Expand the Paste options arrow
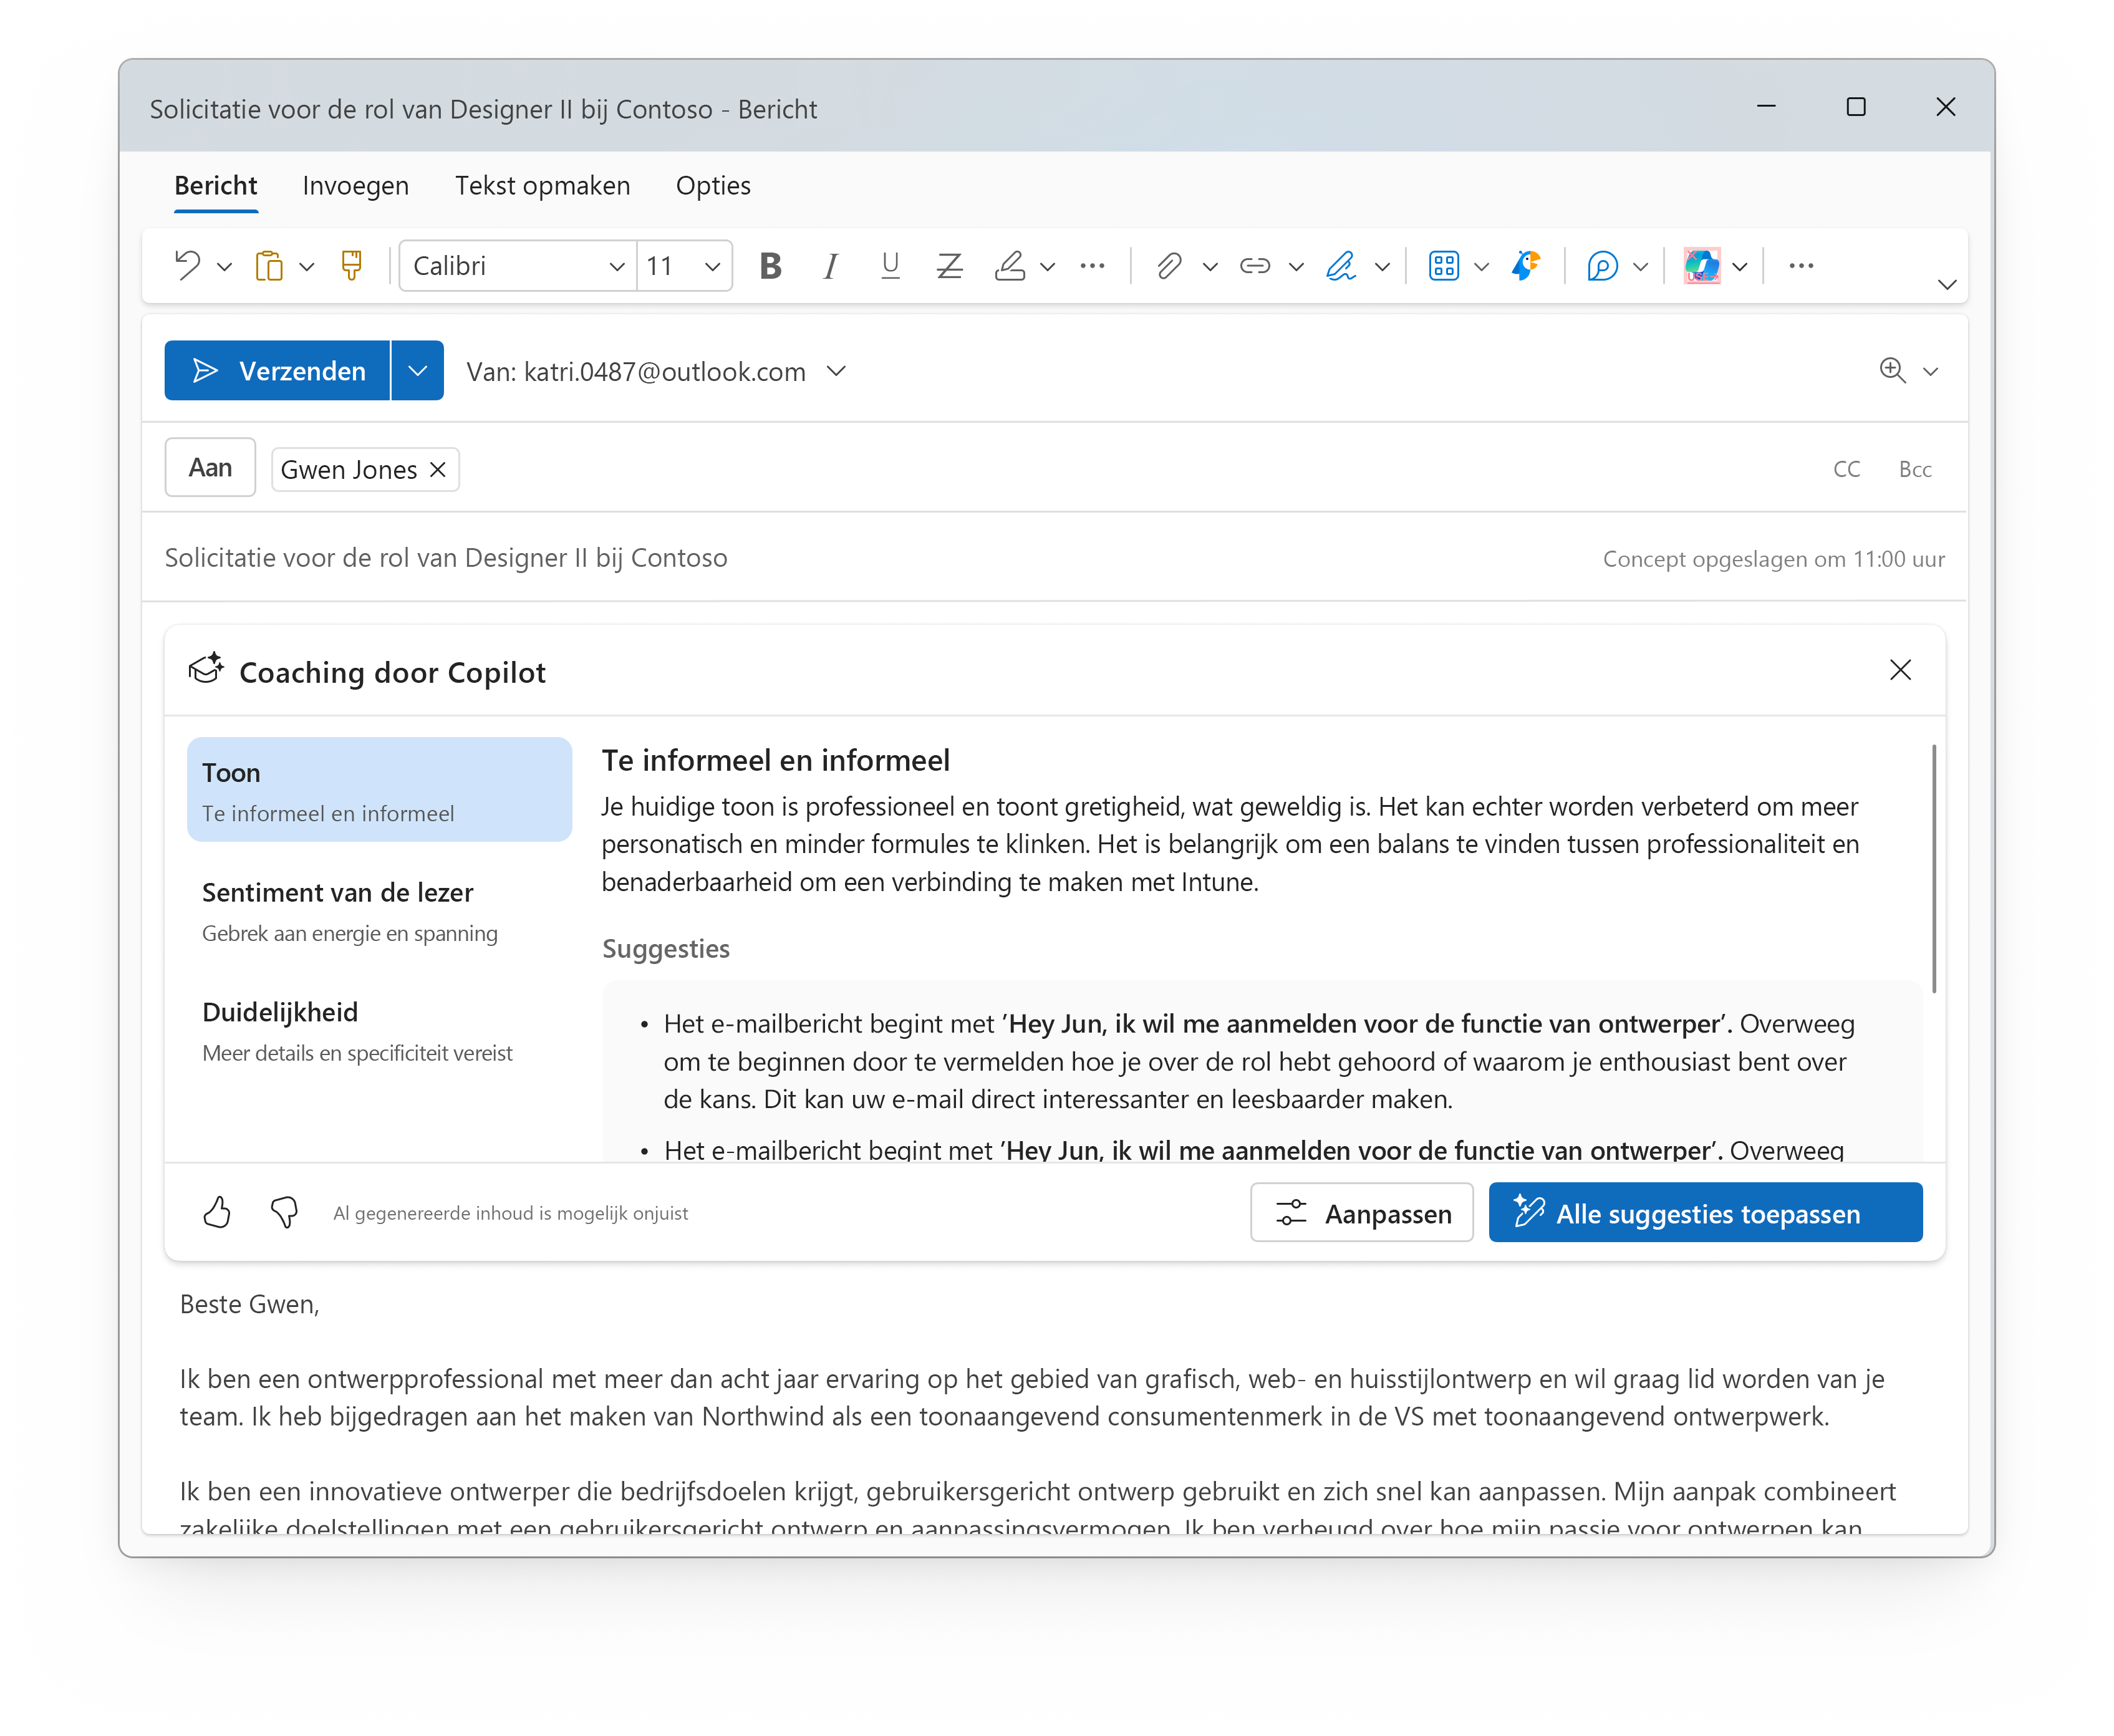Image resolution: width=2114 pixels, height=1736 pixels. pyautogui.click(x=307, y=267)
